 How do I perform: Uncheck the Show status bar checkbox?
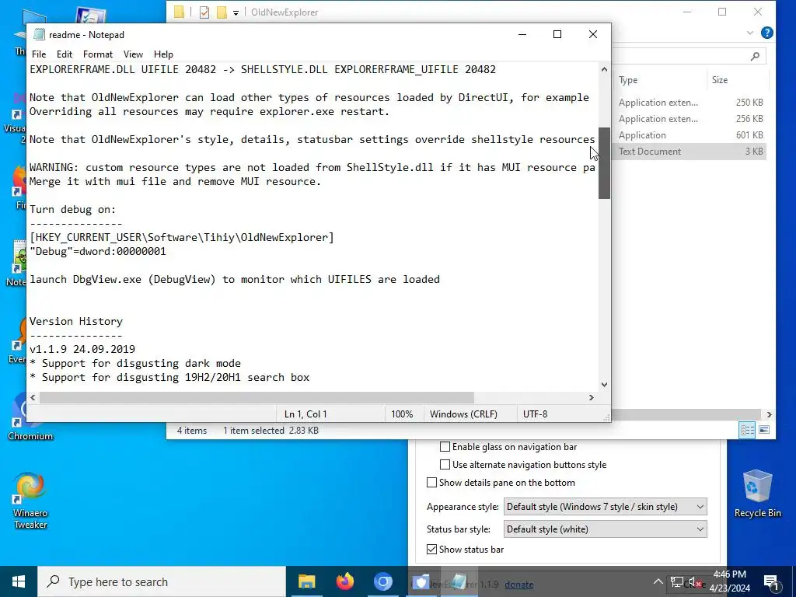[x=432, y=550]
